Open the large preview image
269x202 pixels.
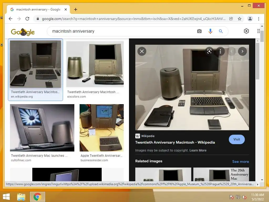[192, 87]
